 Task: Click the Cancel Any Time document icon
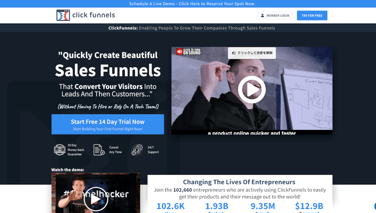pos(99,150)
